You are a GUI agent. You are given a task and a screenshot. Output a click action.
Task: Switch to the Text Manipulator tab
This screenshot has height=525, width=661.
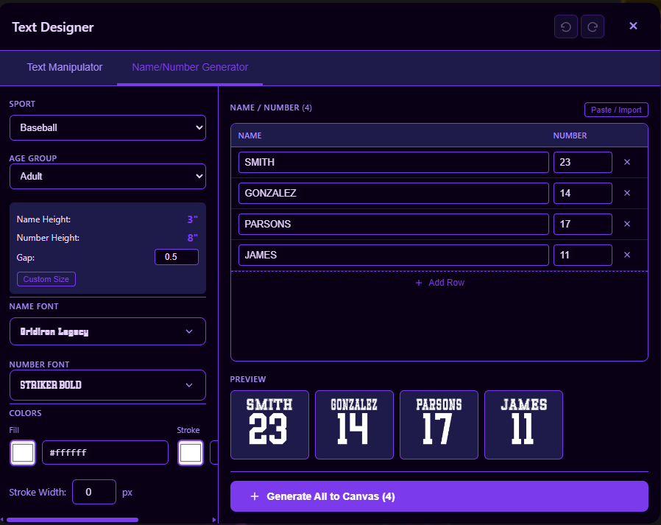pos(64,67)
